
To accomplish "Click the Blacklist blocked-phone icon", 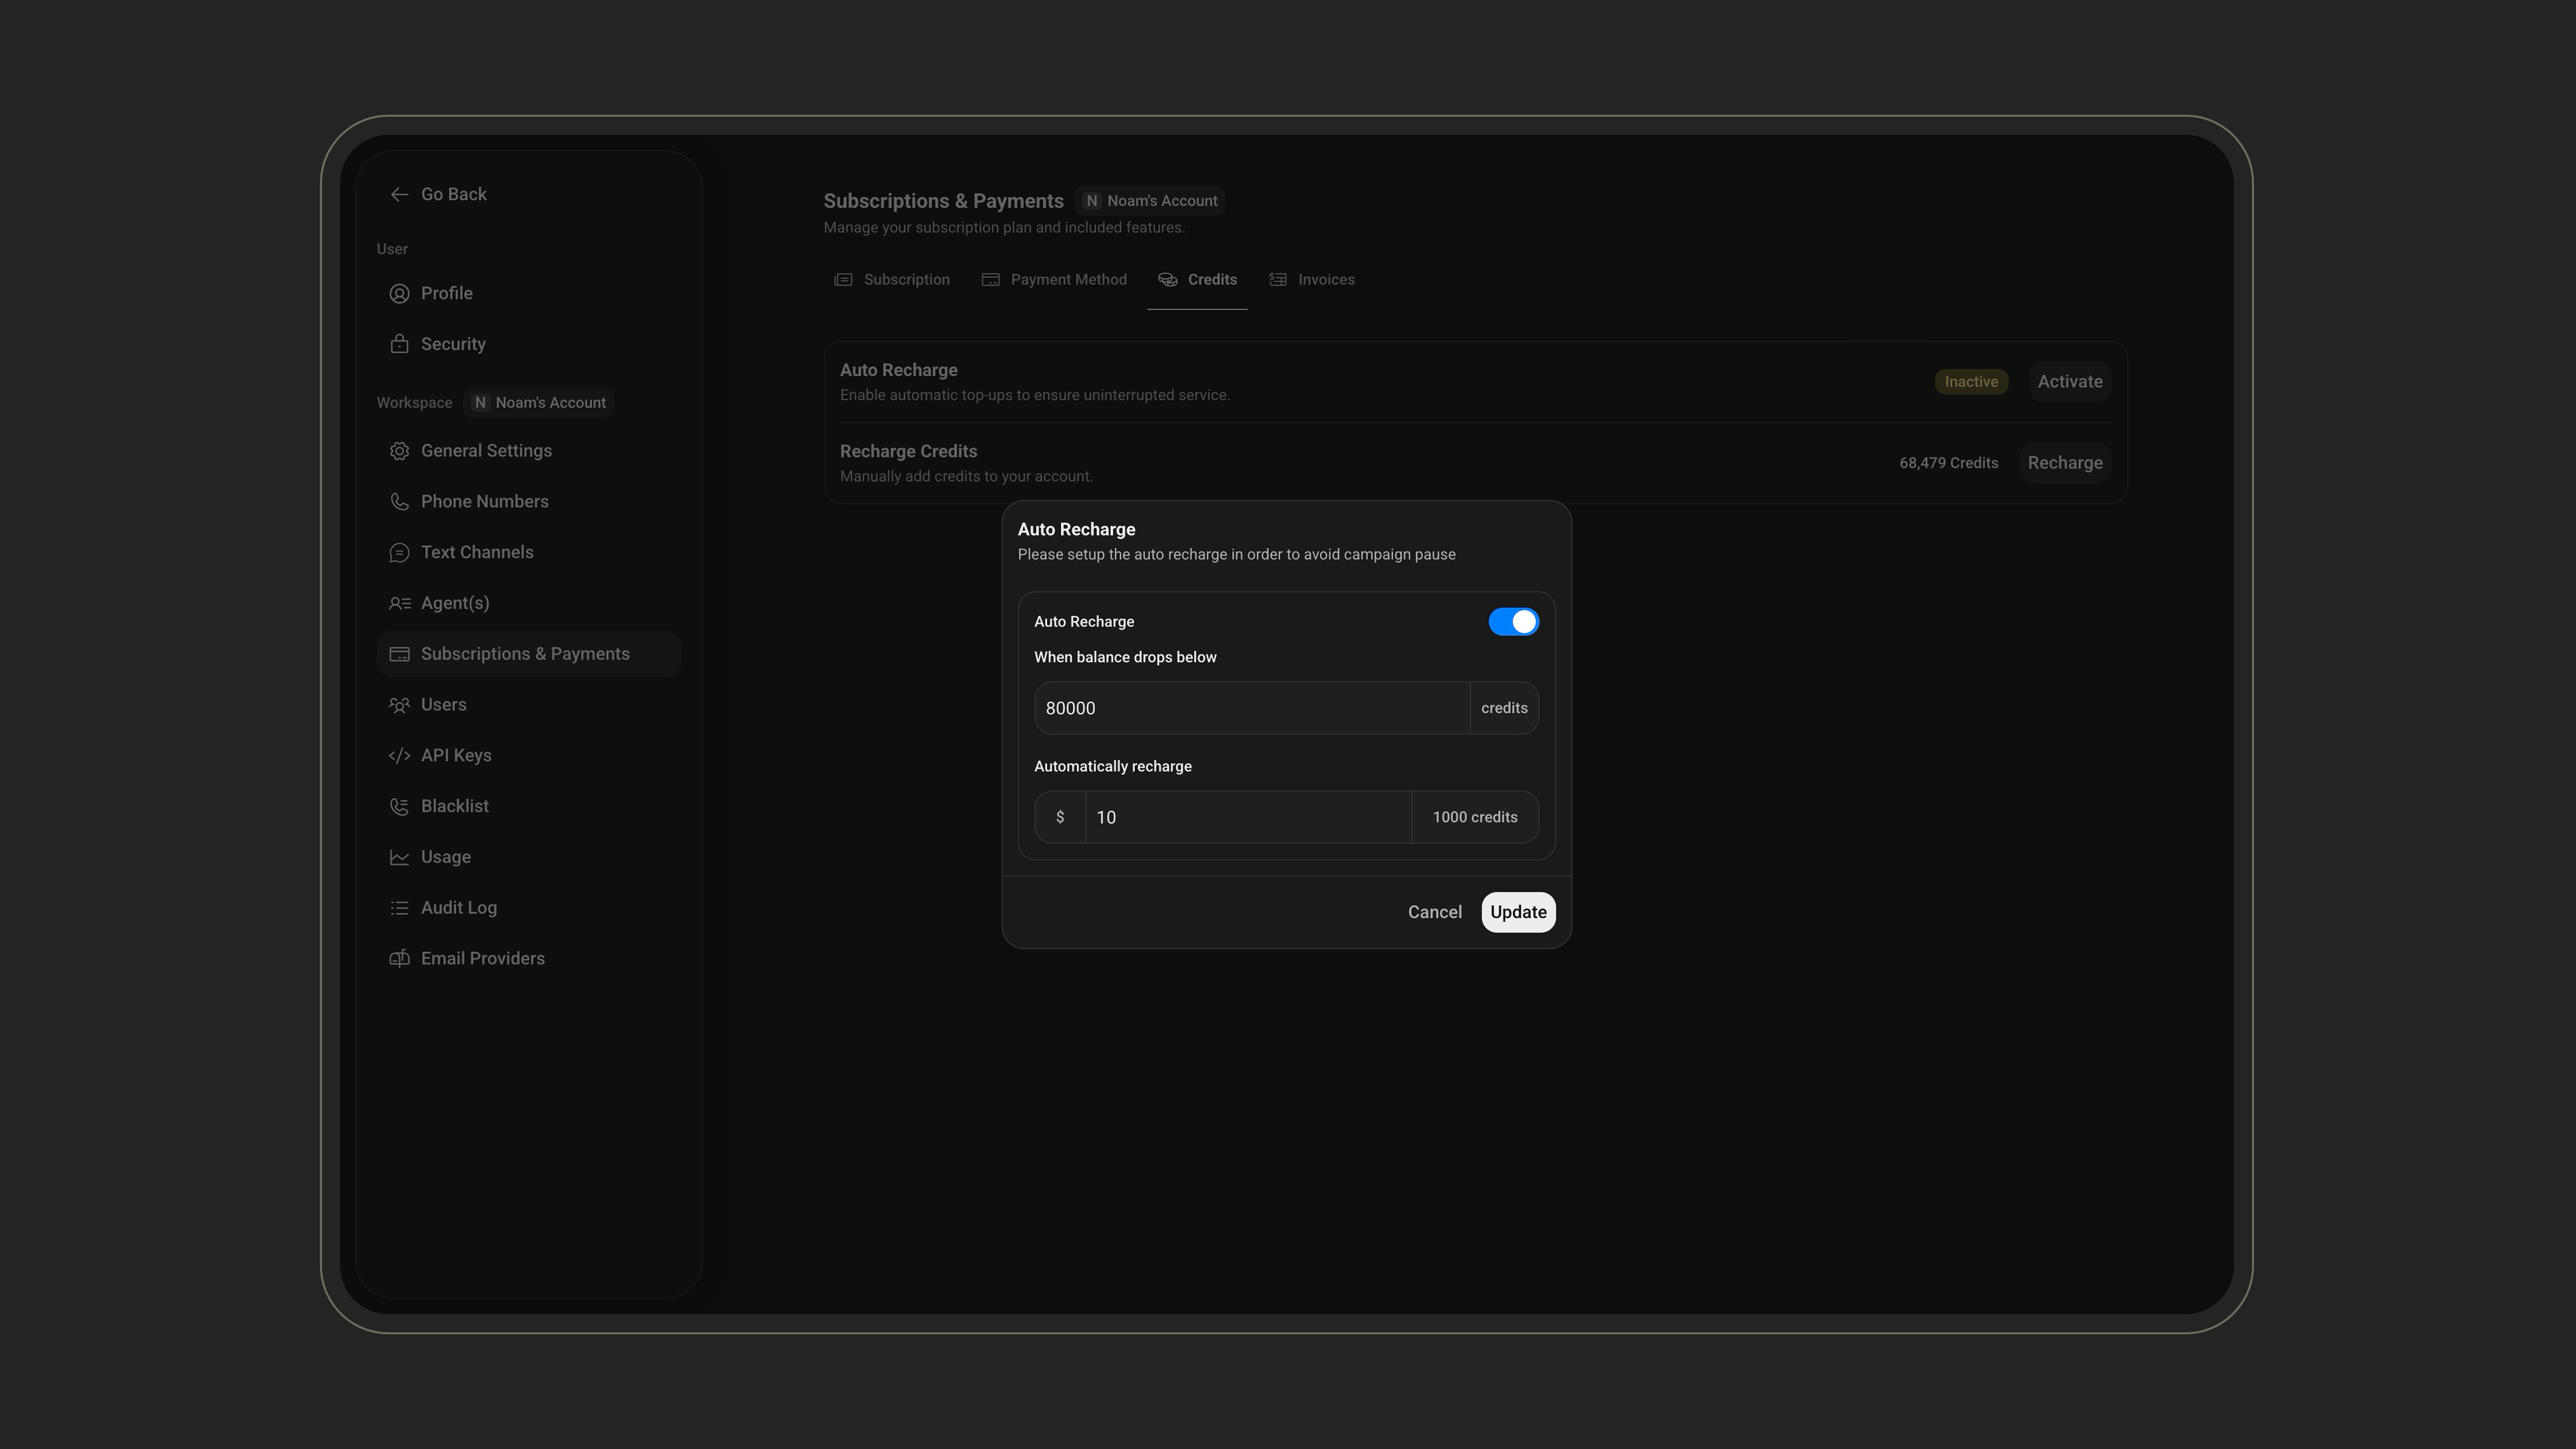I will point(399,806).
